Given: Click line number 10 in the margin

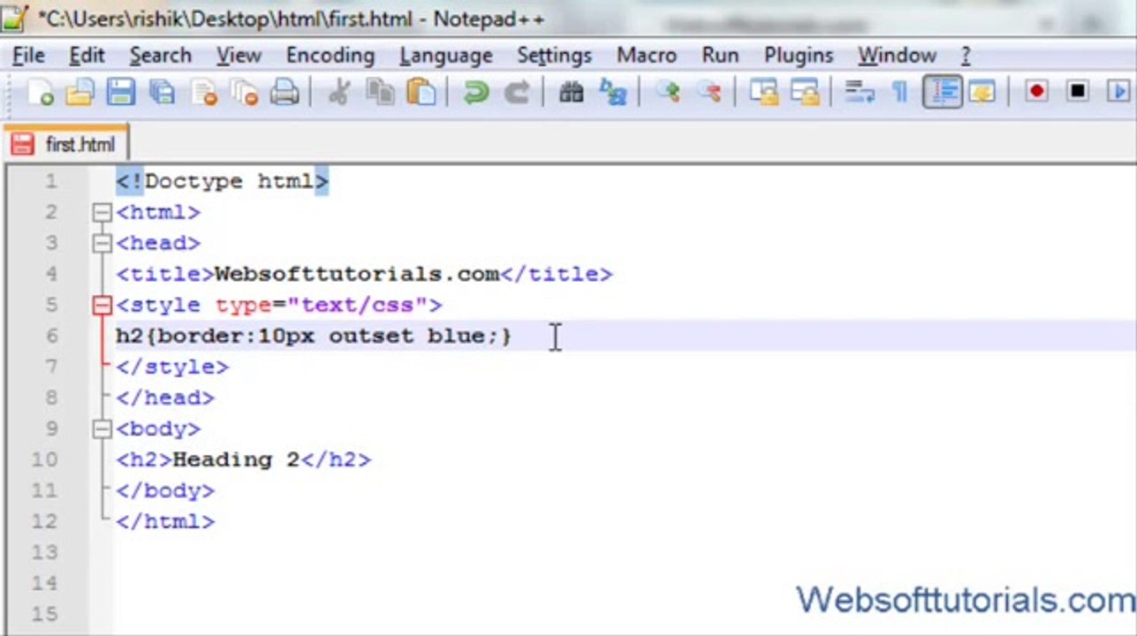Looking at the screenshot, I should (44, 459).
